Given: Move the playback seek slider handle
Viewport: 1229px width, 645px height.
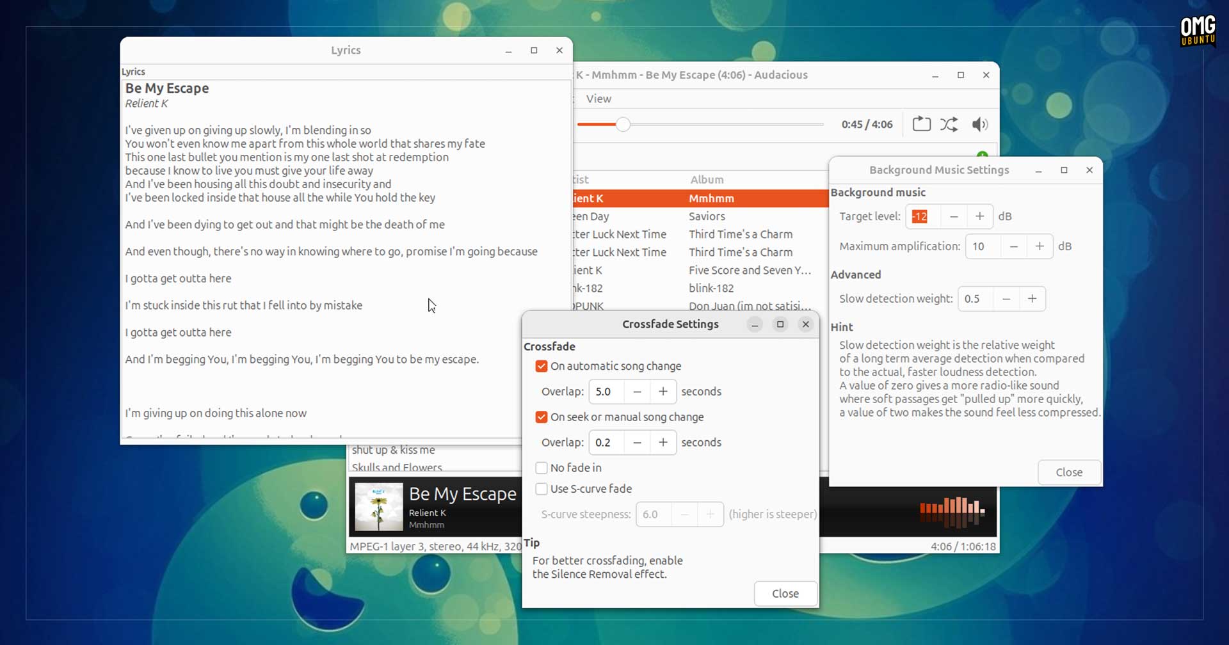Looking at the screenshot, I should [x=623, y=124].
